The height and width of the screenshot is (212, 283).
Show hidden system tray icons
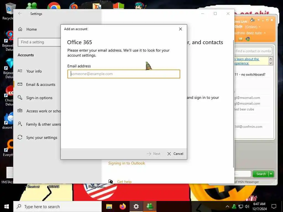227,206
